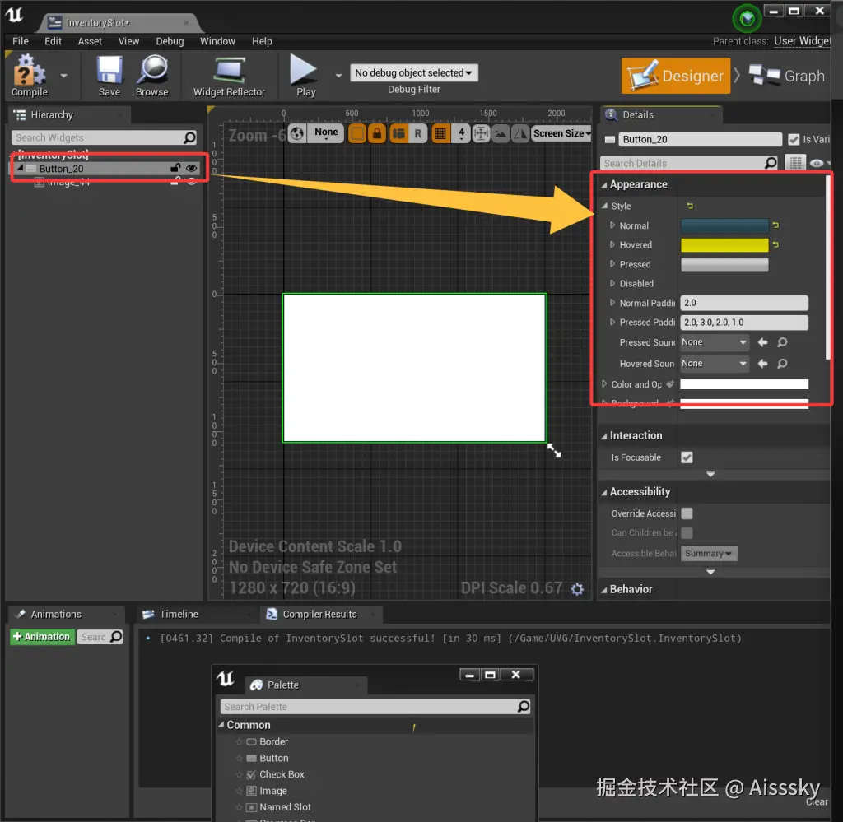Open the Help menu
This screenshot has width=843, height=822.
pyautogui.click(x=262, y=41)
